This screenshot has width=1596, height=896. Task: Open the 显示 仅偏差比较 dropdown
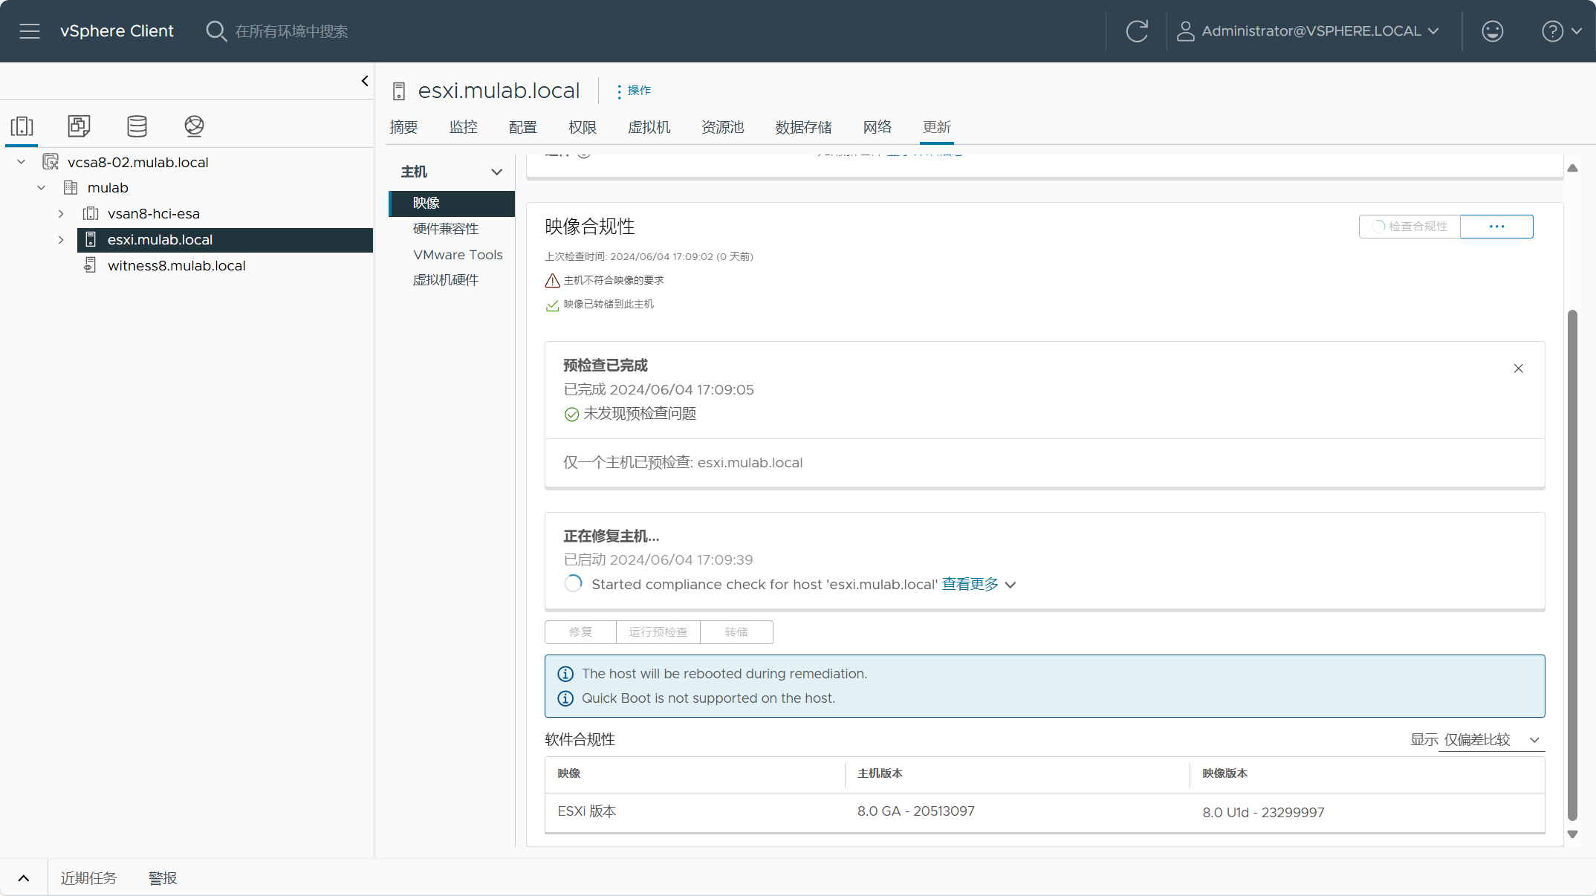[1490, 740]
